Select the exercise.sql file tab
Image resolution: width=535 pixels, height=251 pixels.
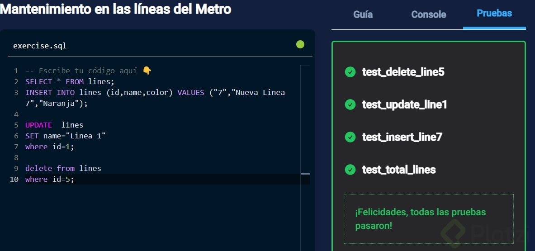[40, 46]
